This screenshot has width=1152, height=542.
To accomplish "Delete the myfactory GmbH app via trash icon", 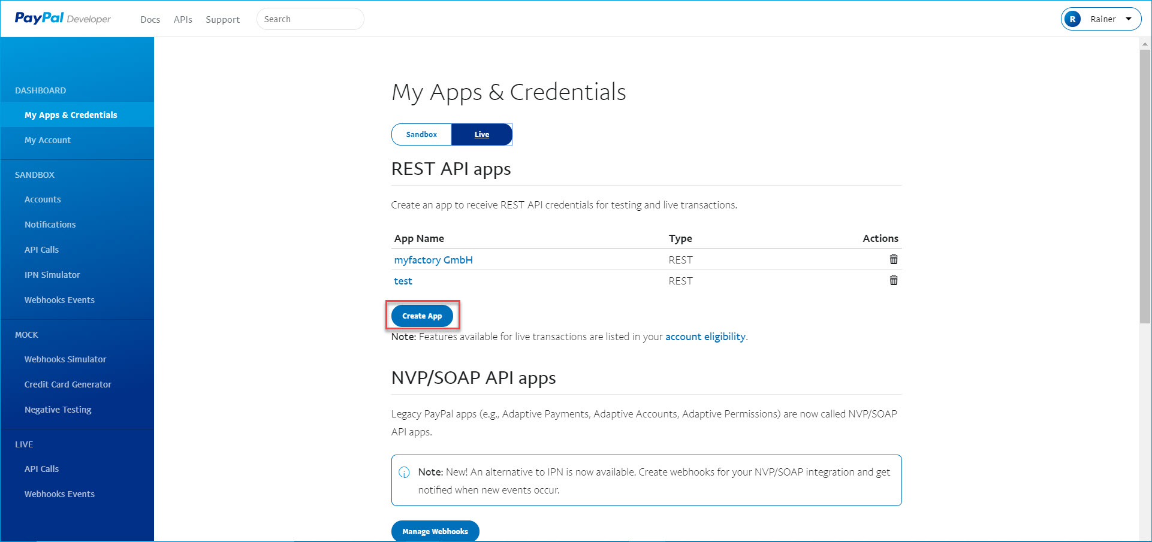I will (893, 259).
